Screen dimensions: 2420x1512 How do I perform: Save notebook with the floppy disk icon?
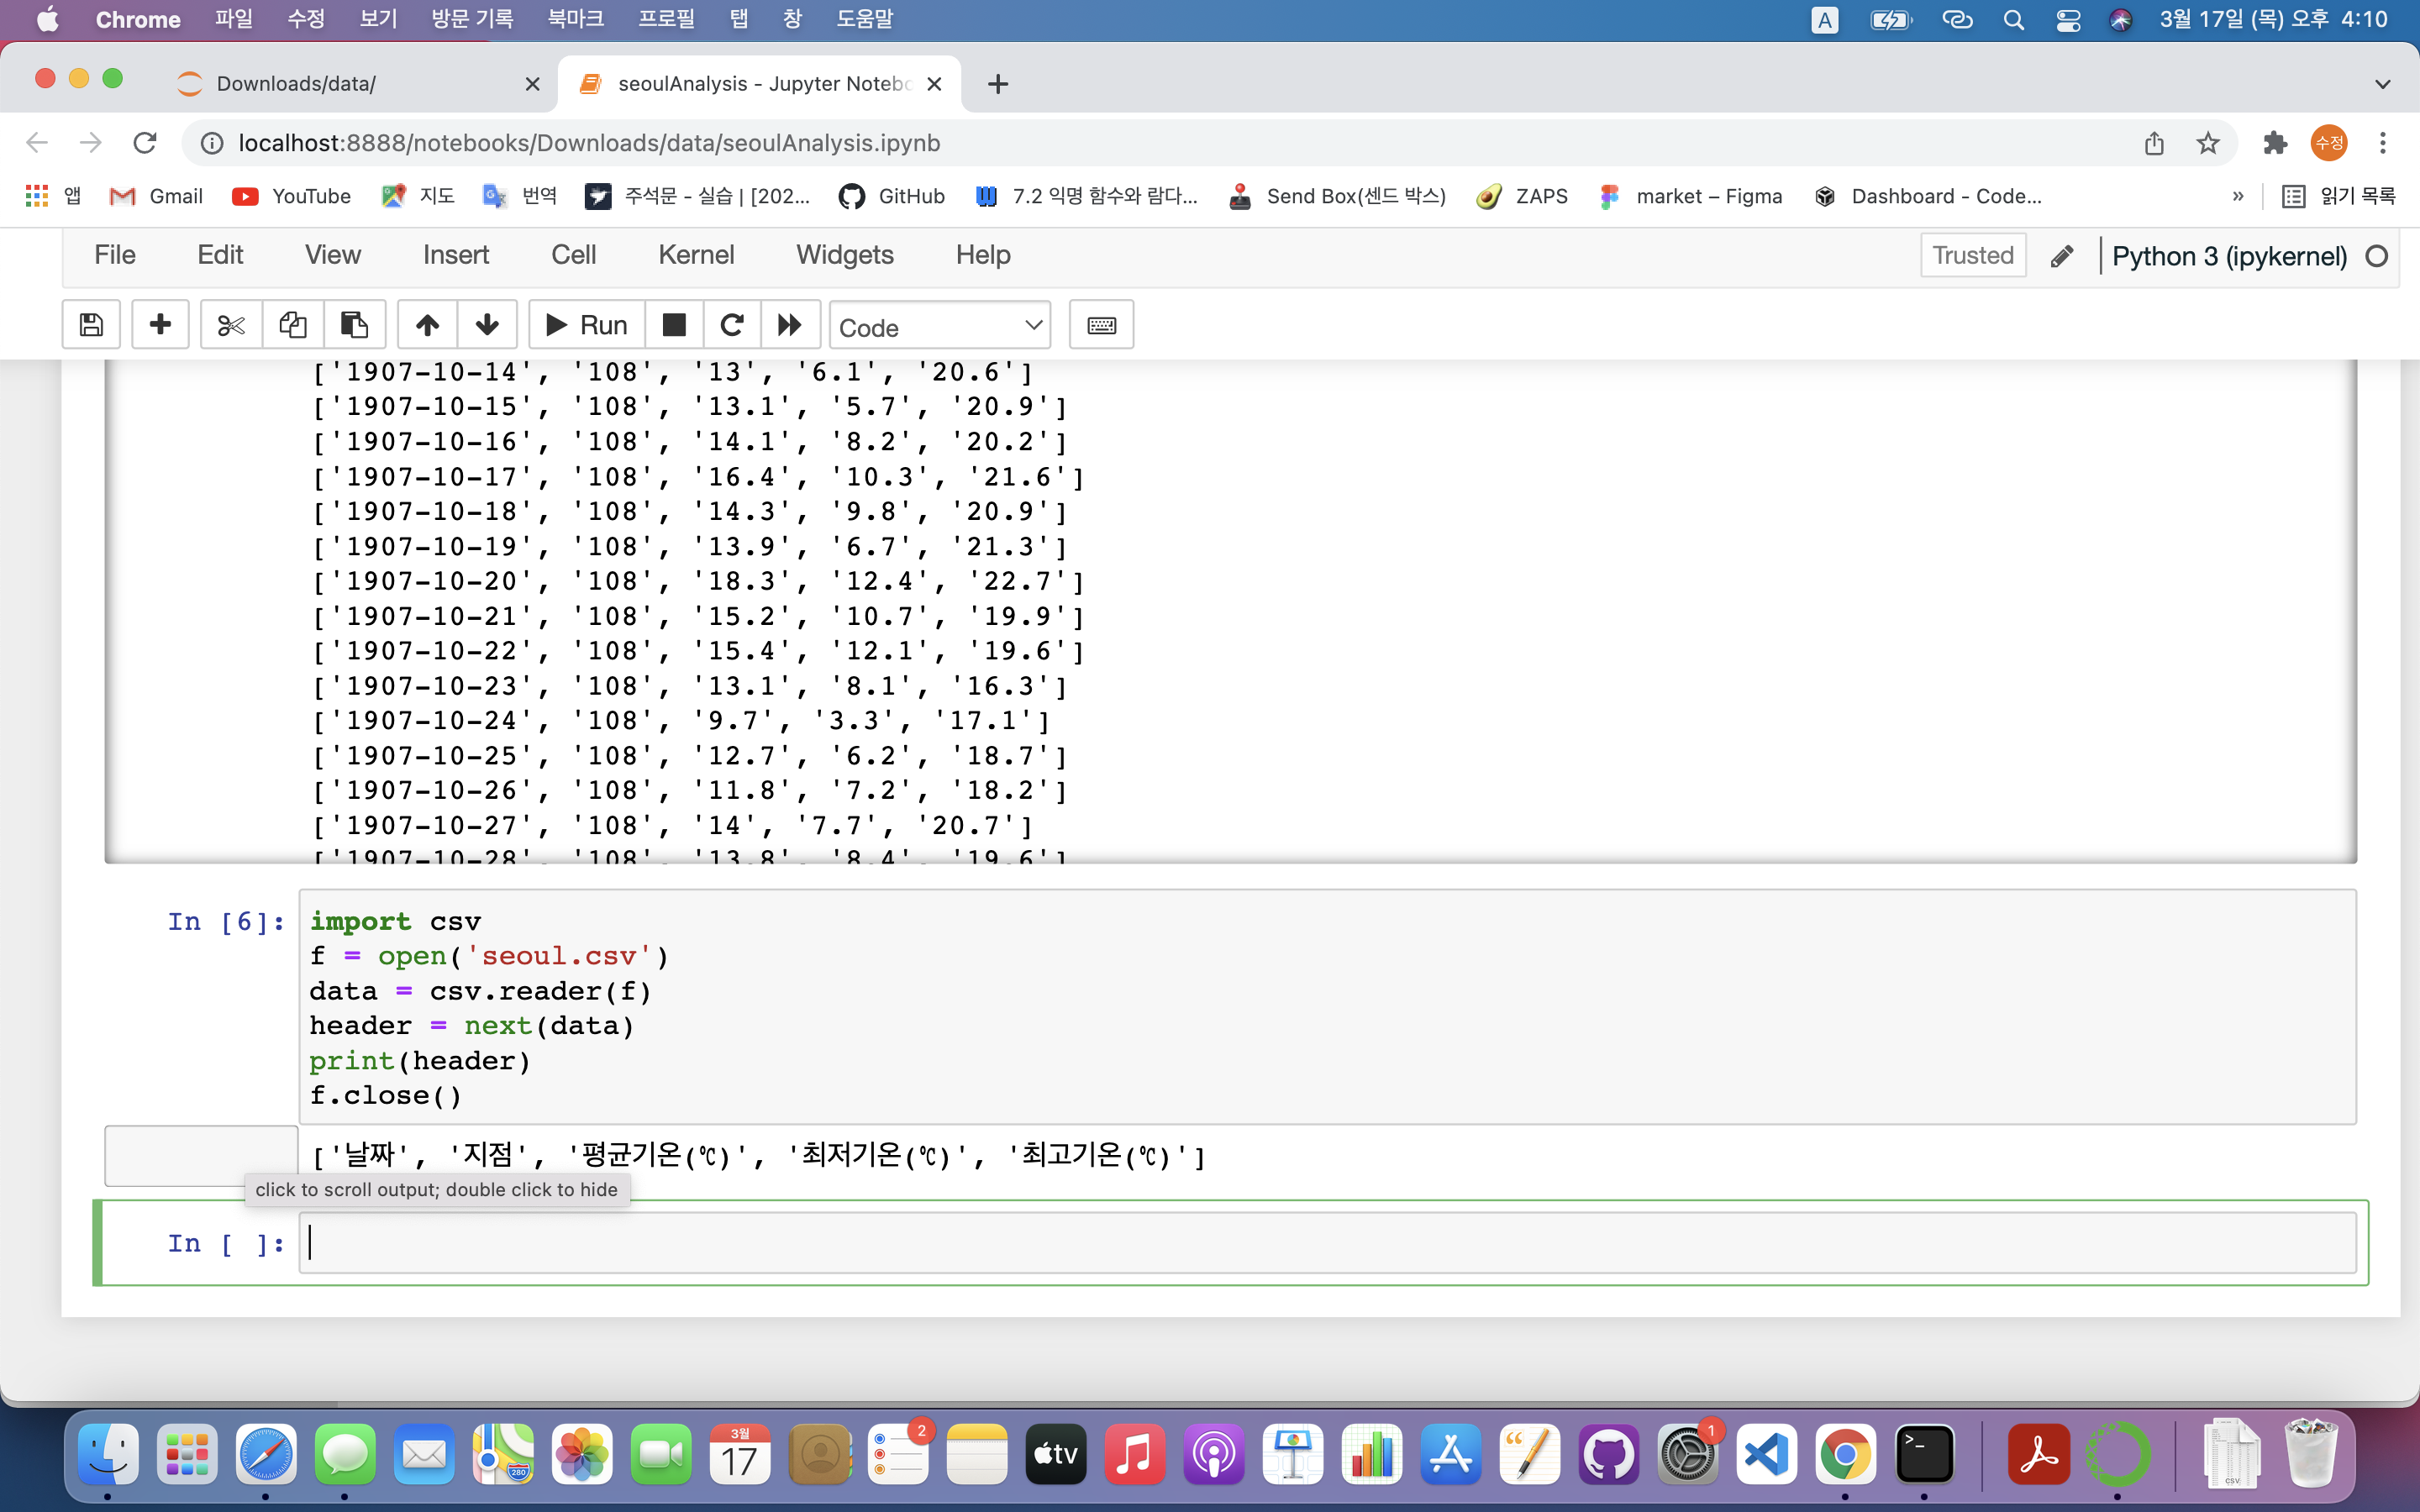(x=91, y=325)
